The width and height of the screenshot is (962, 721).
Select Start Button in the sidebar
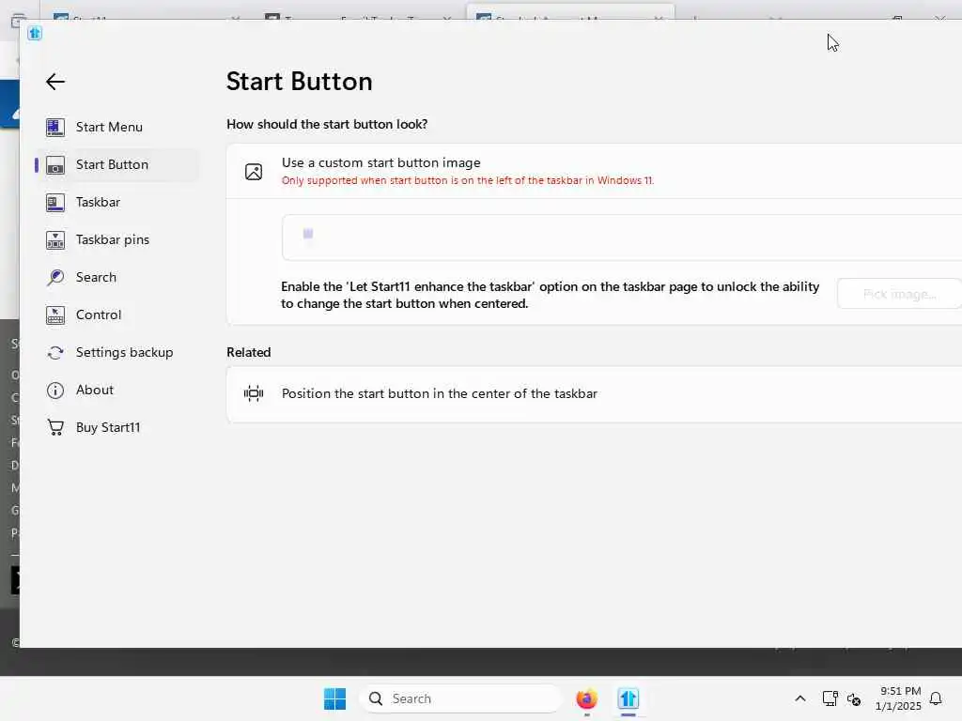click(x=116, y=165)
